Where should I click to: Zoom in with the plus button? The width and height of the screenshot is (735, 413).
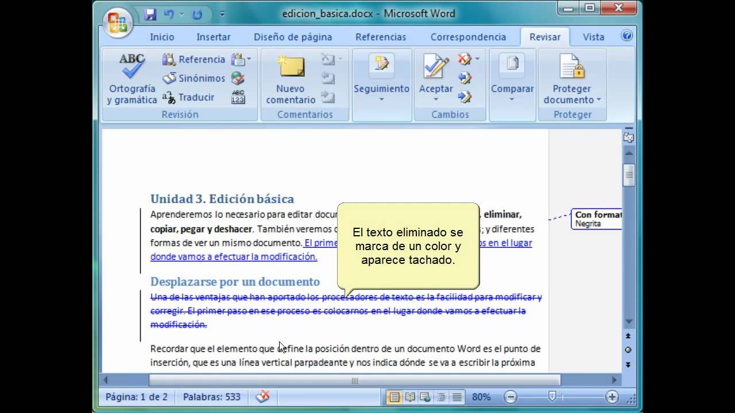(x=612, y=397)
